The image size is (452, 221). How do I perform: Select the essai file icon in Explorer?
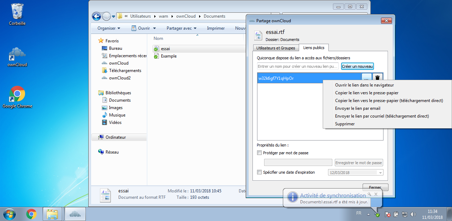point(156,49)
